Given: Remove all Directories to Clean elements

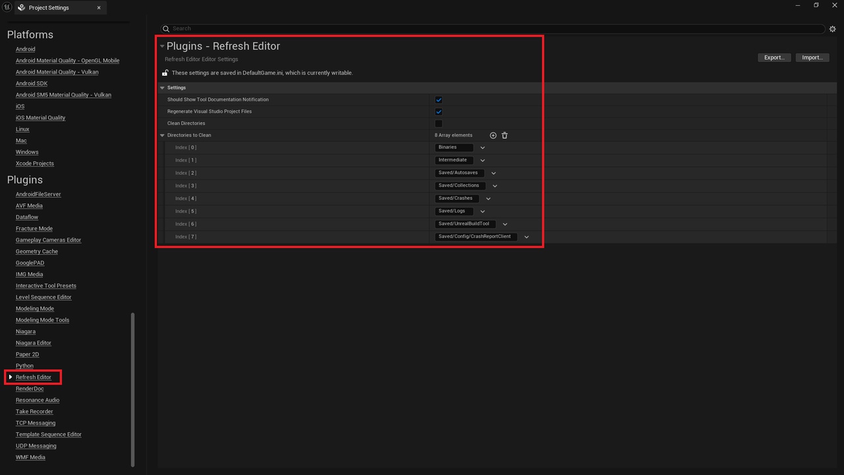Looking at the screenshot, I should pyautogui.click(x=505, y=135).
